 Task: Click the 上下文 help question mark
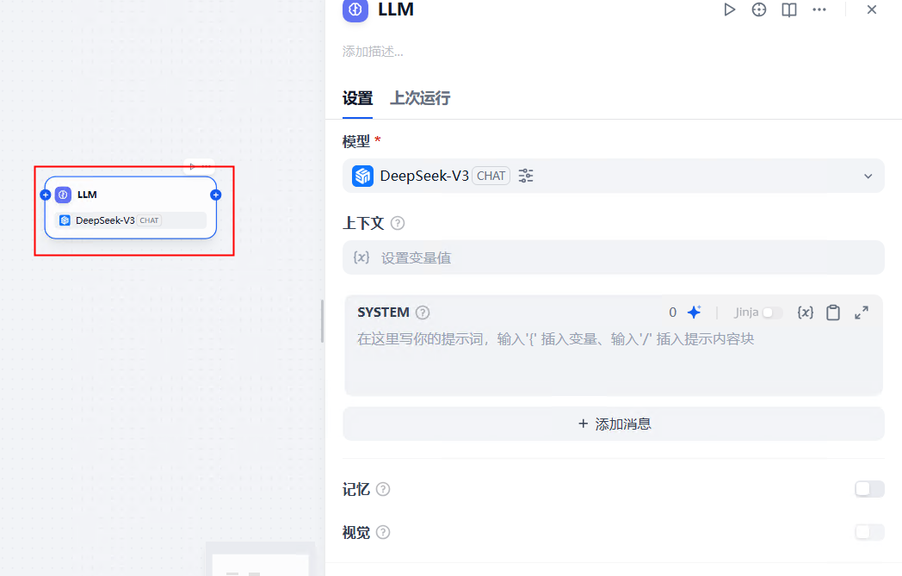click(397, 223)
